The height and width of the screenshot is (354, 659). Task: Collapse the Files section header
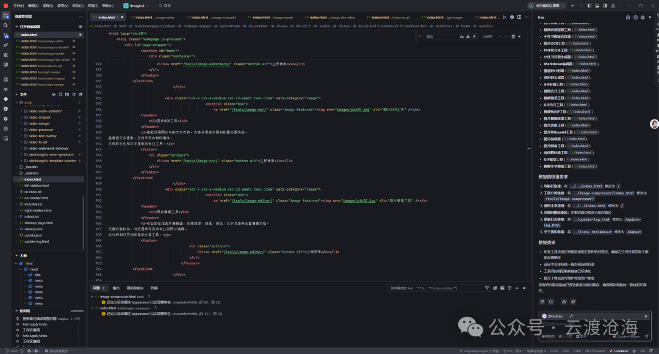coord(17,94)
